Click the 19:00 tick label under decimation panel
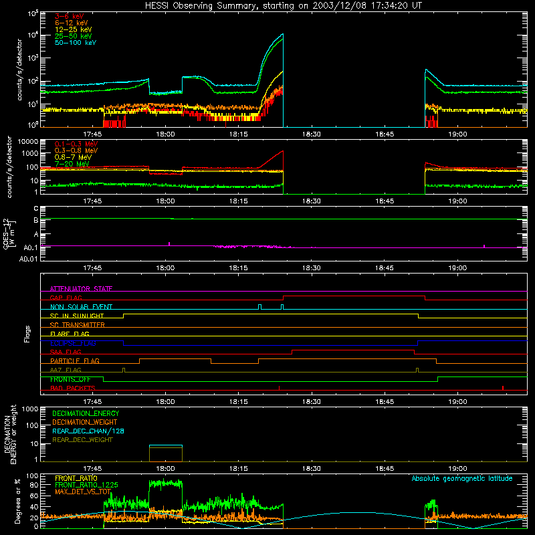This screenshot has height=535, width=535. (x=457, y=469)
